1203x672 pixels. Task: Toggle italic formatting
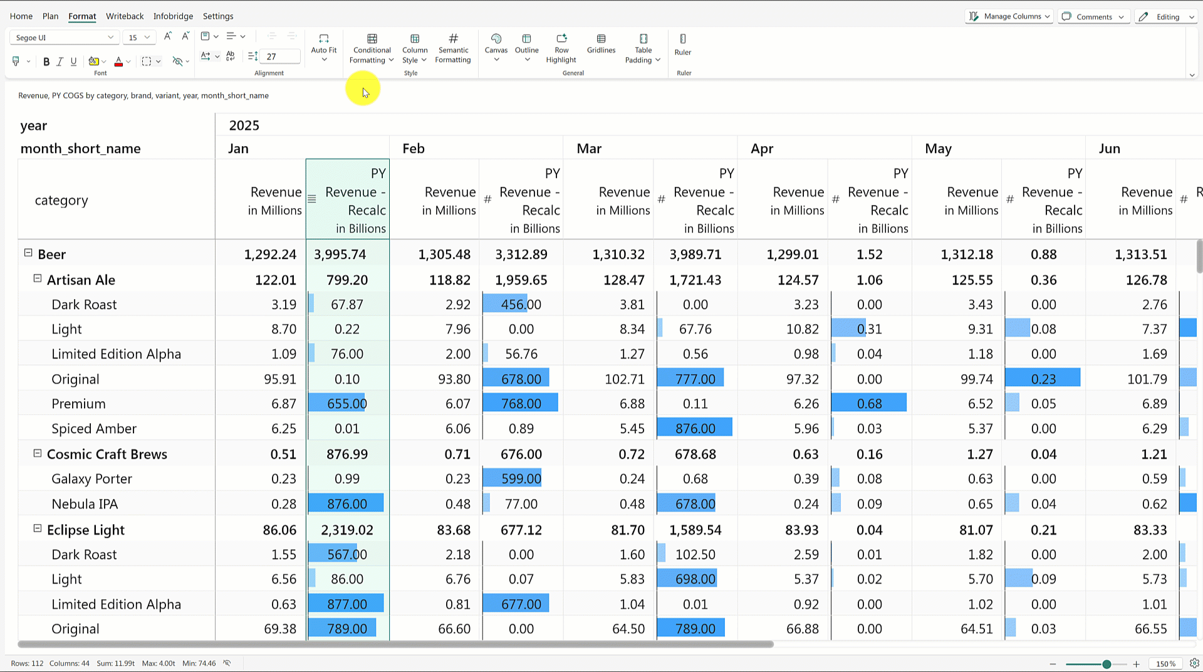tap(60, 61)
